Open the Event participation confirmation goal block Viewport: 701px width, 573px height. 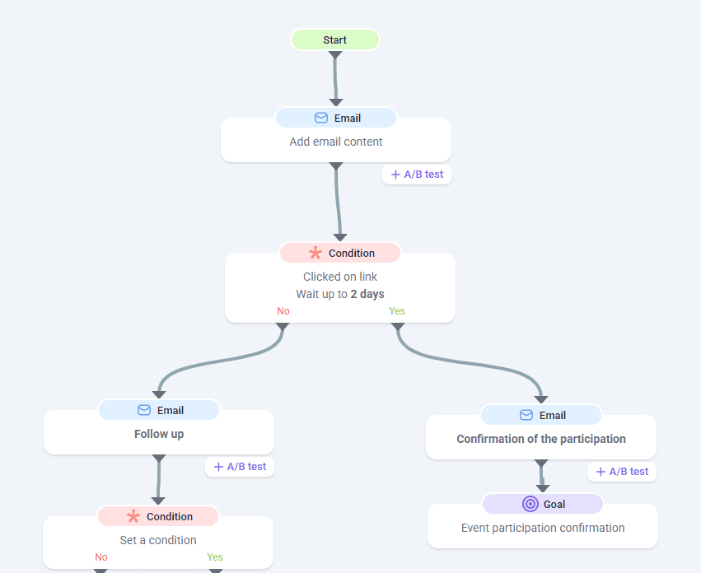(543, 528)
